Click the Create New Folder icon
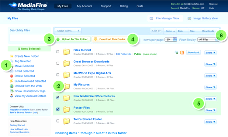228x137 pixels. point(12,56)
